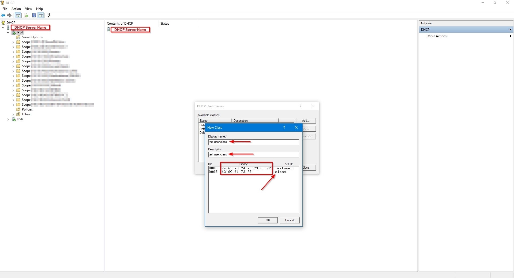Close the New Class dialog with its X
The height and width of the screenshot is (278, 514).
(296, 127)
